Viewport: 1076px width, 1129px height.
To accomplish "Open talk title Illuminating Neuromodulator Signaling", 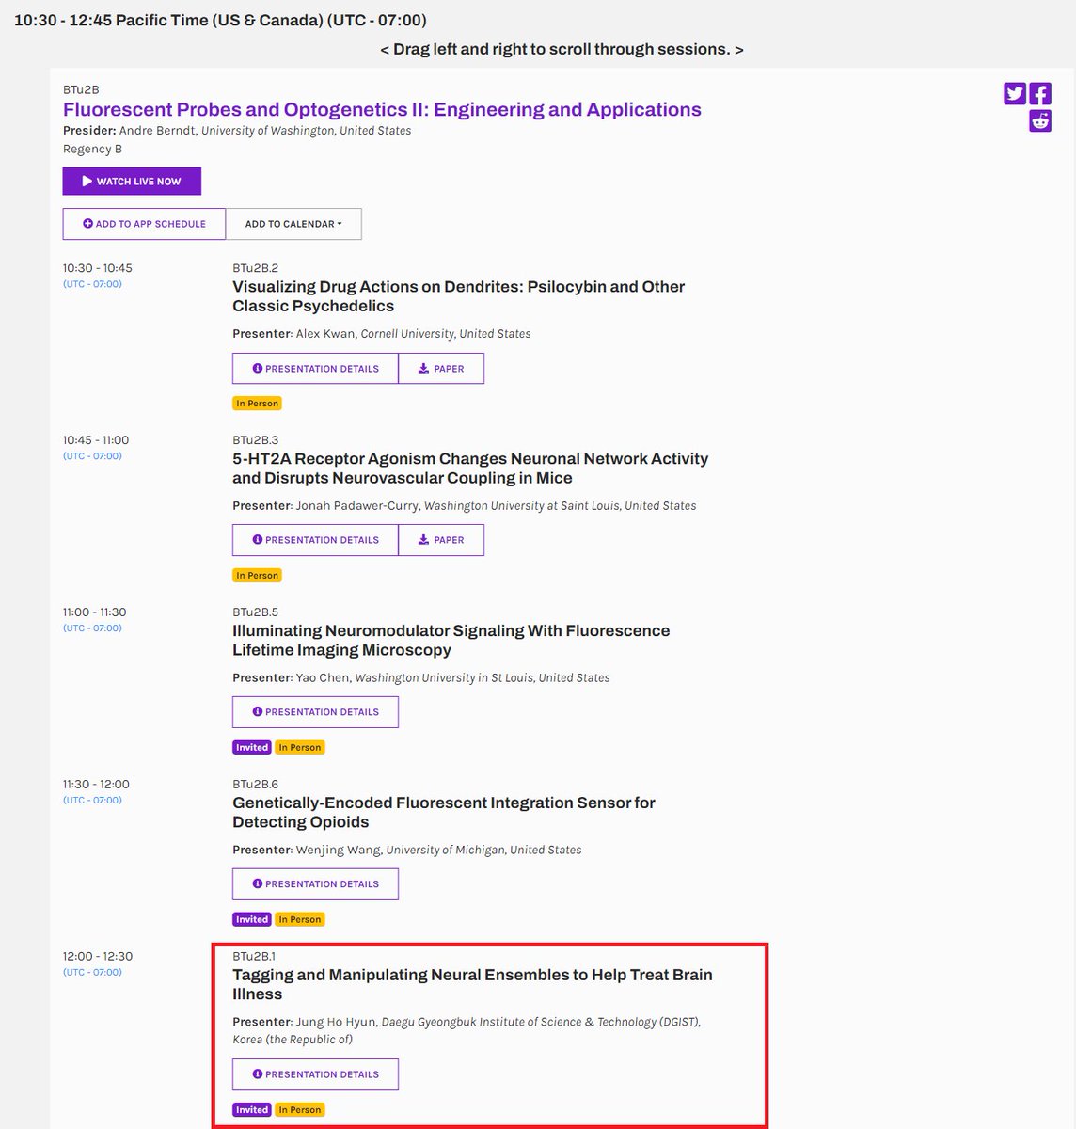I will pos(451,641).
